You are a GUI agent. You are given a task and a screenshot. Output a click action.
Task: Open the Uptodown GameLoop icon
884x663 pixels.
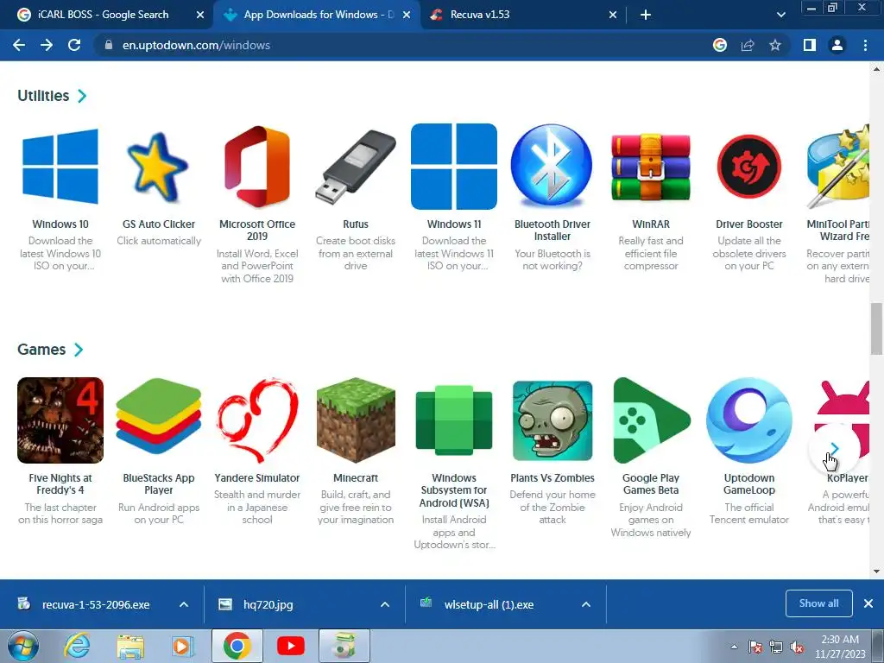click(749, 420)
